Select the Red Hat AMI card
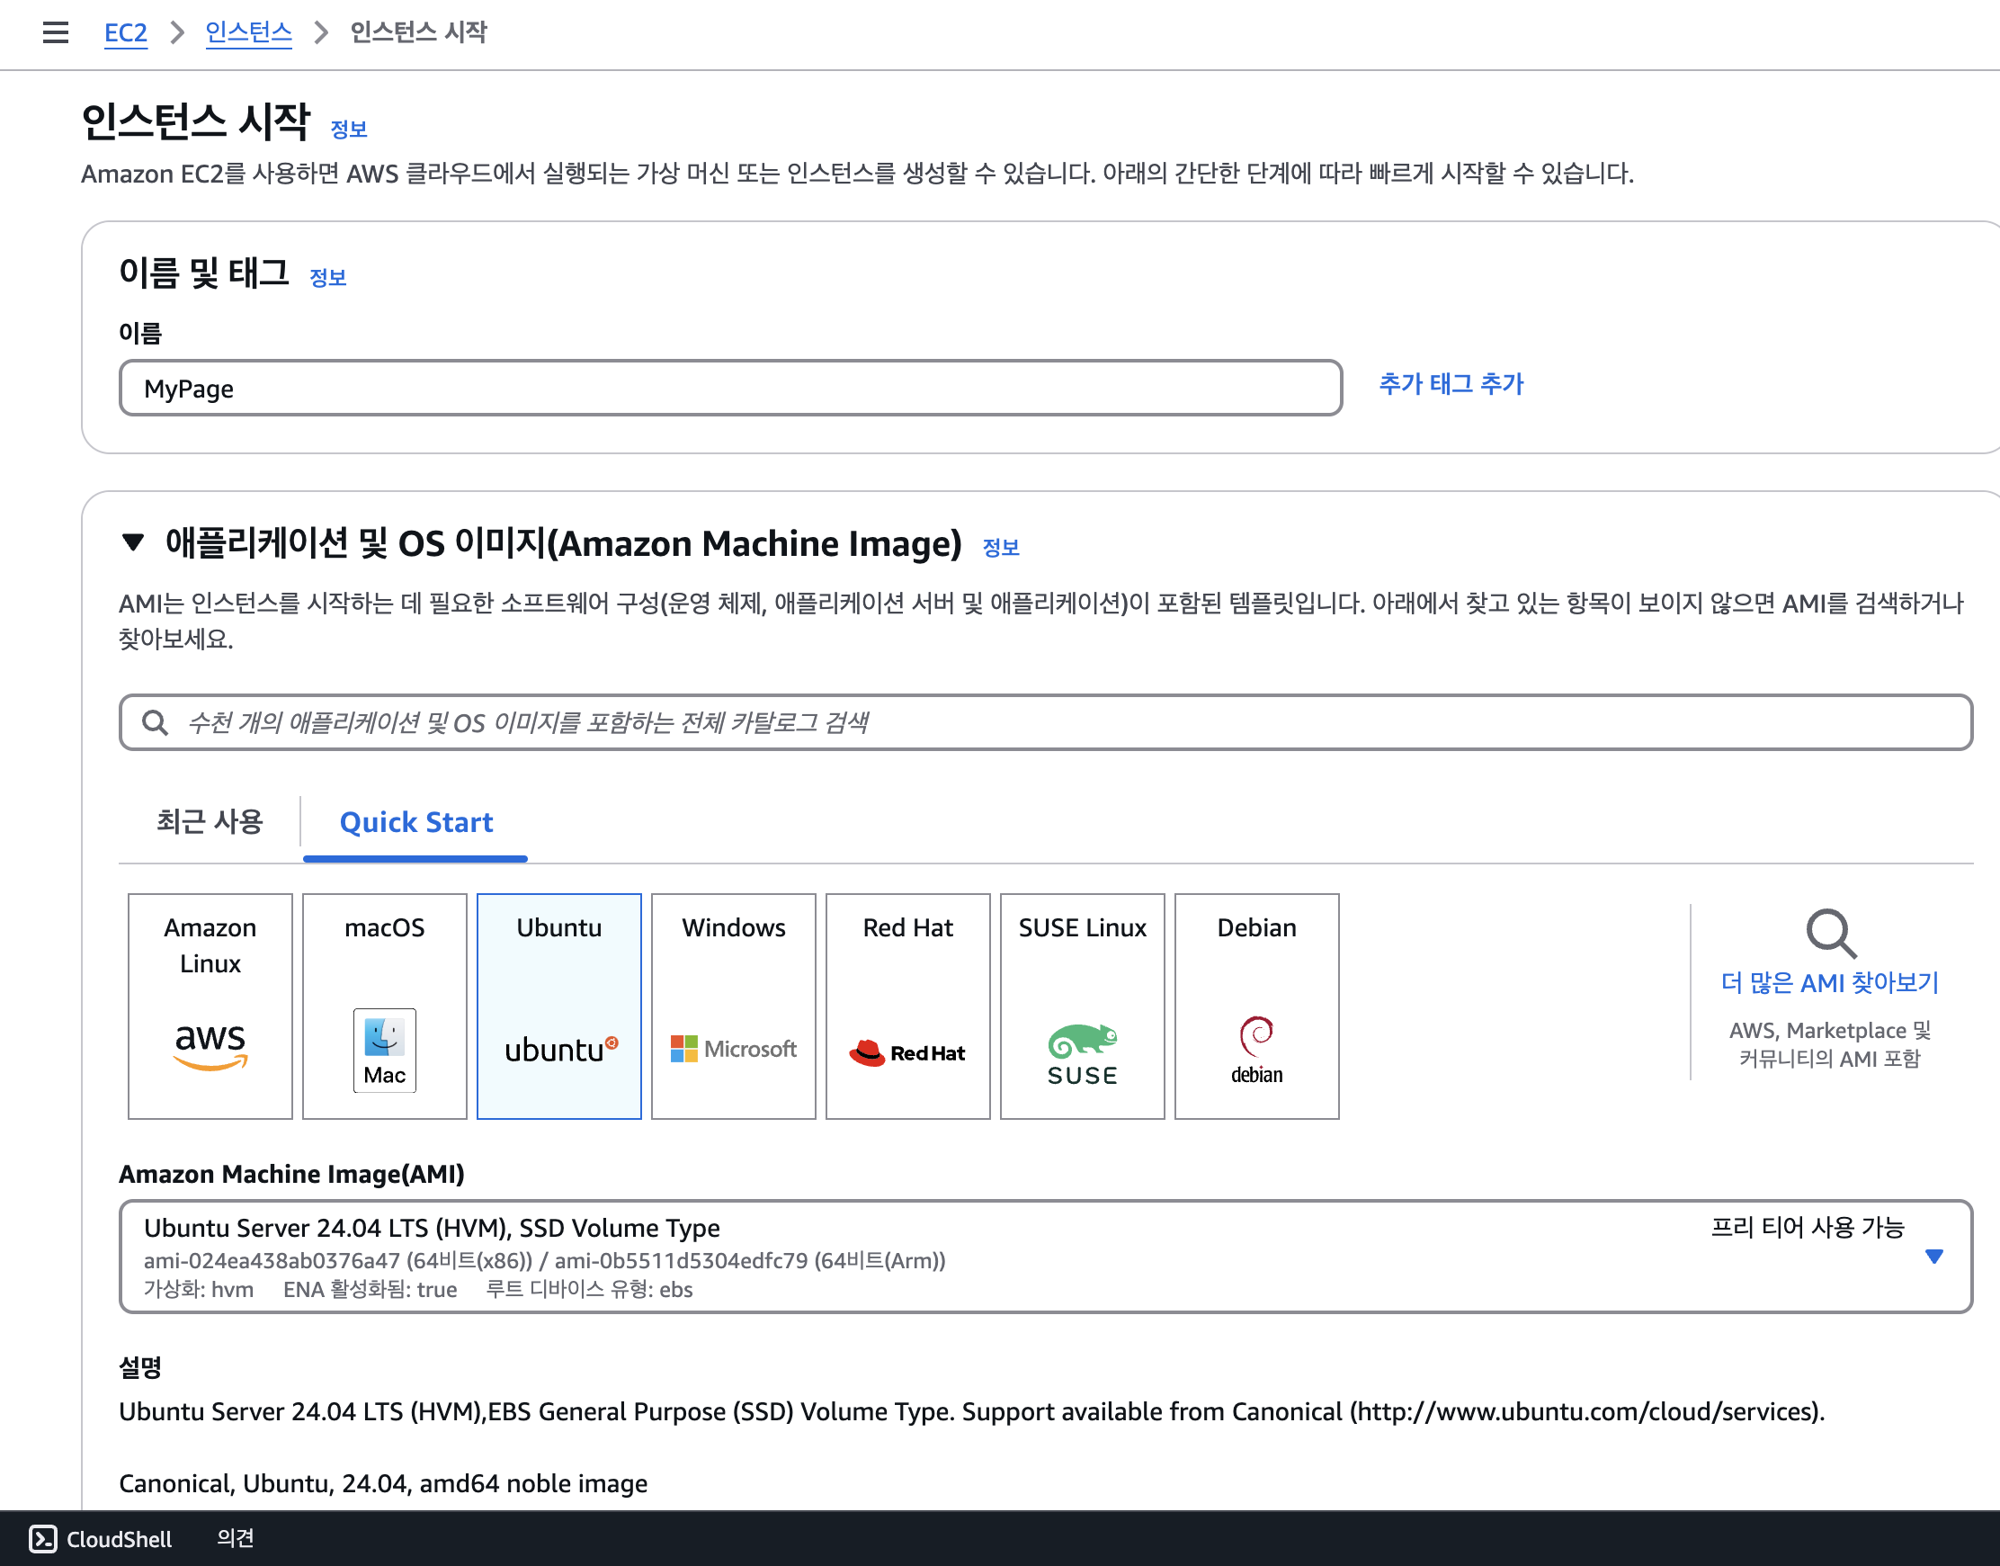Screen dimensions: 2000x1566 point(908,1006)
